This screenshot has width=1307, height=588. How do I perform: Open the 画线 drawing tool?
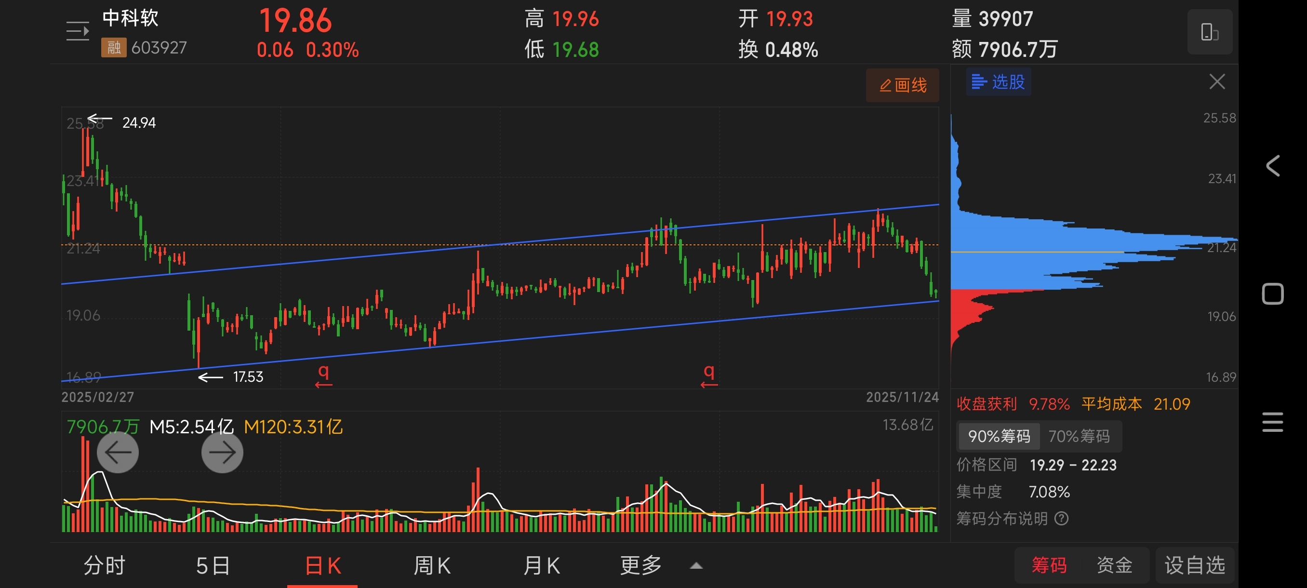(902, 85)
